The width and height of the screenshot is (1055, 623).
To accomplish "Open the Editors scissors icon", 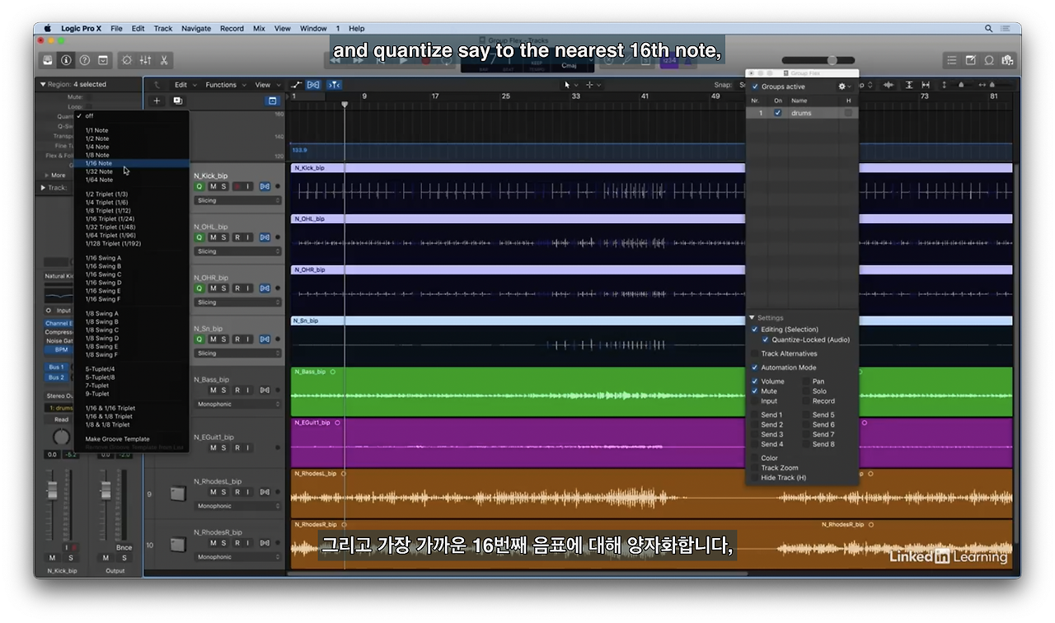I will 164,60.
